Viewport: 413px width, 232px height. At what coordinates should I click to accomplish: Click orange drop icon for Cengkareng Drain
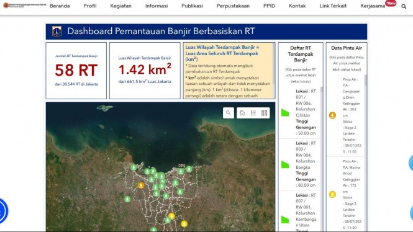(332, 115)
